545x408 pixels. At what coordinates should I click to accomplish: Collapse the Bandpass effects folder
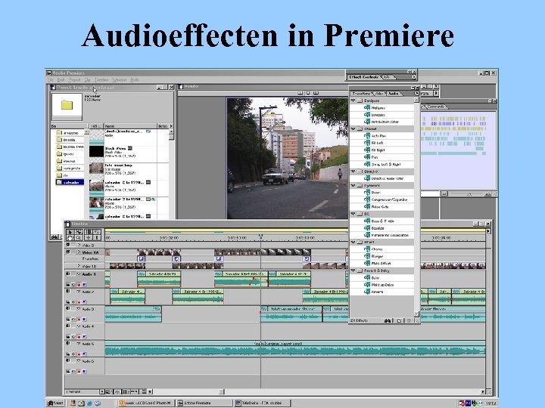pos(353,100)
